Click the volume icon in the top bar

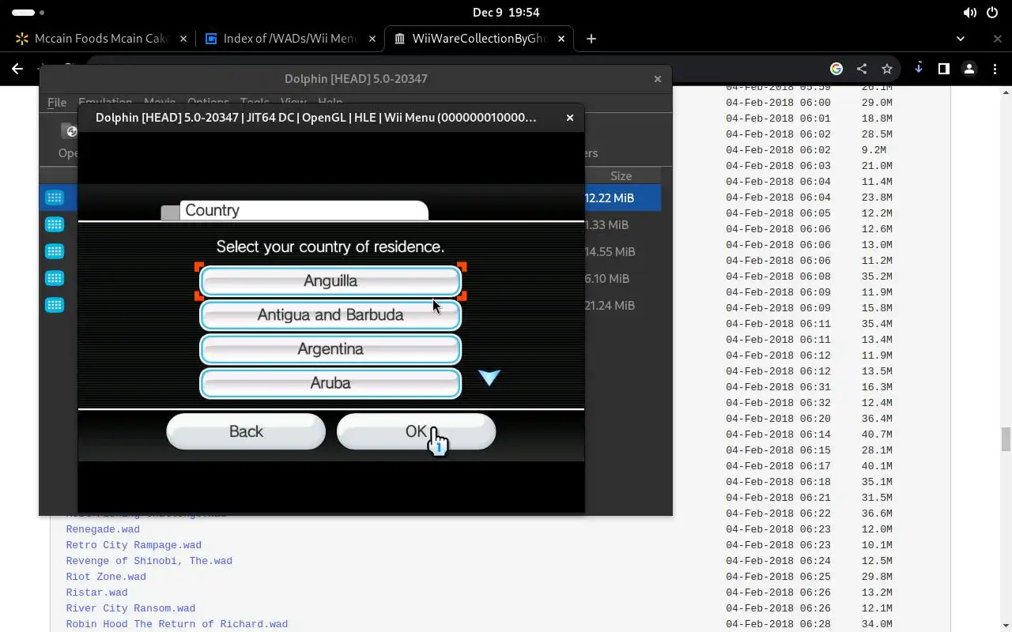pos(970,13)
